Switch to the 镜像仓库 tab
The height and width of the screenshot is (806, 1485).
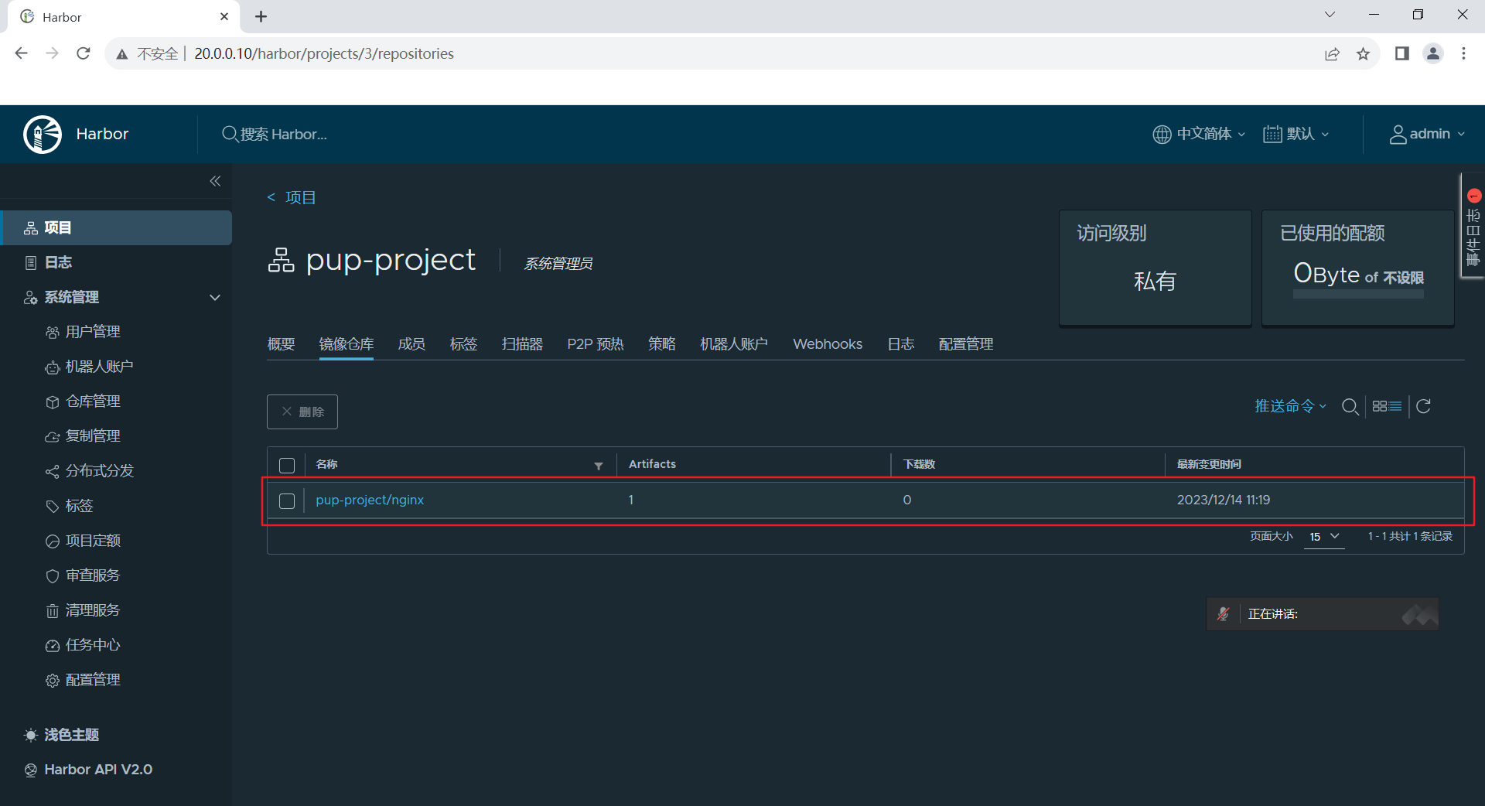pyautogui.click(x=346, y=344)
